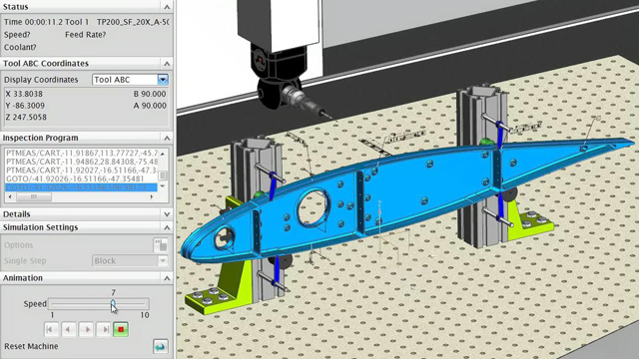Click the horizontal scrollbar thumb in program list
The image size is (639, 359).
coord(34,196)
